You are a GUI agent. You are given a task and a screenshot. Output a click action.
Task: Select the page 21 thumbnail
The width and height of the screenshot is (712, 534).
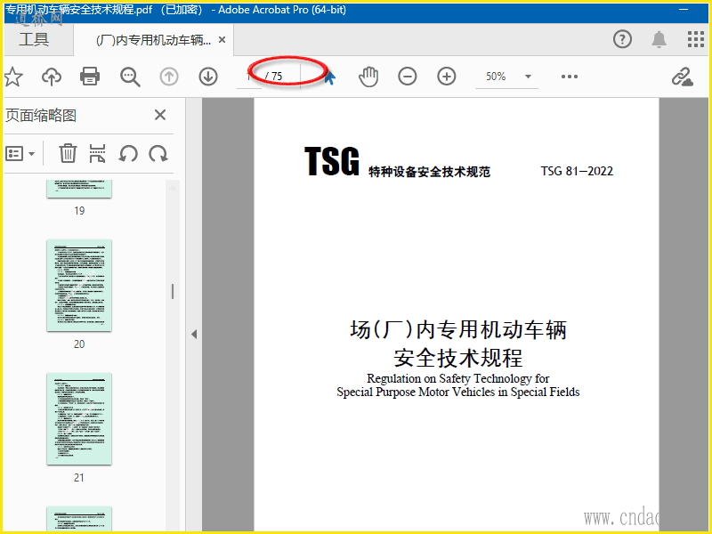[79, 419]
